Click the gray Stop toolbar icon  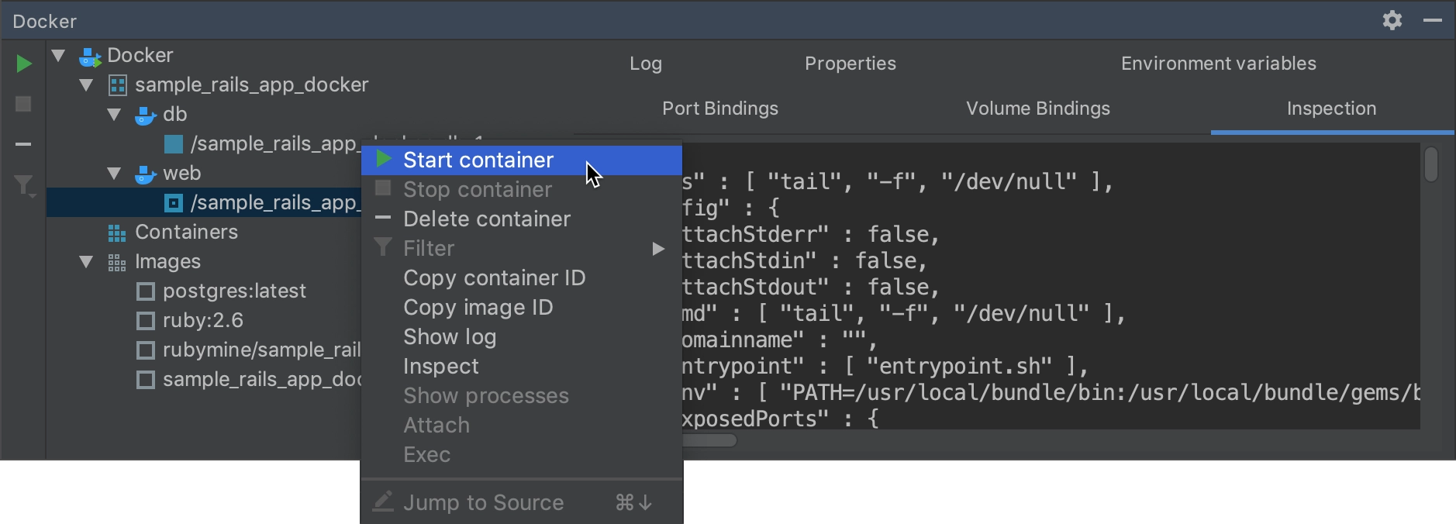pos(23,104)
